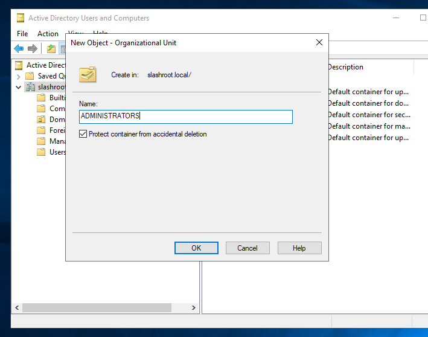The height and width of the screenshot is (337, 428).
Task: Click the Builtin folder icon
Action: click(x=41, y=98)
